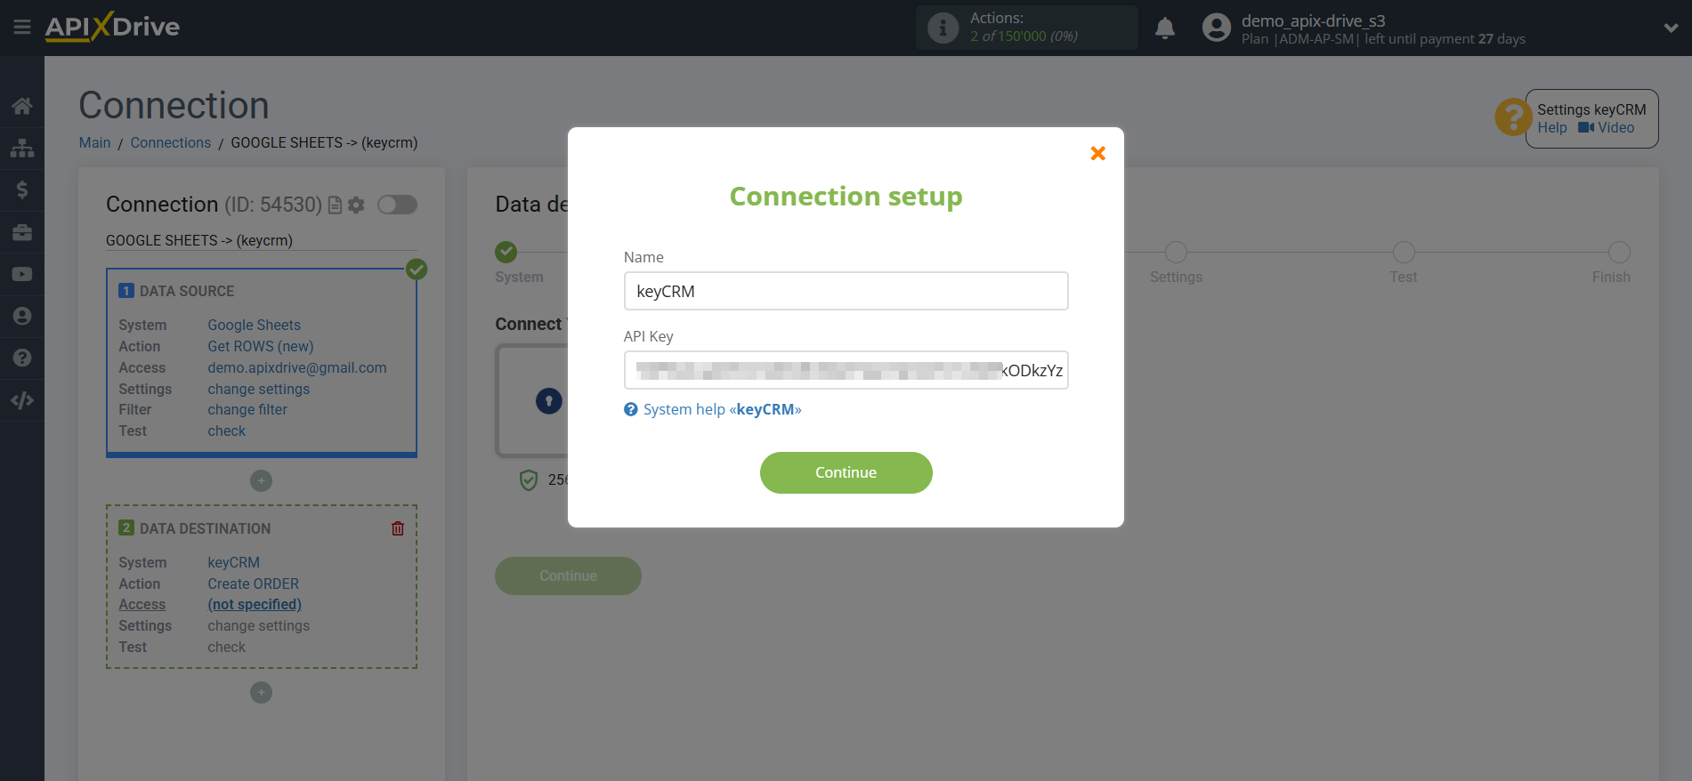Click the connection notes document icon
The height and width of the screenshot is (781, 1692).
click(335, 205)
